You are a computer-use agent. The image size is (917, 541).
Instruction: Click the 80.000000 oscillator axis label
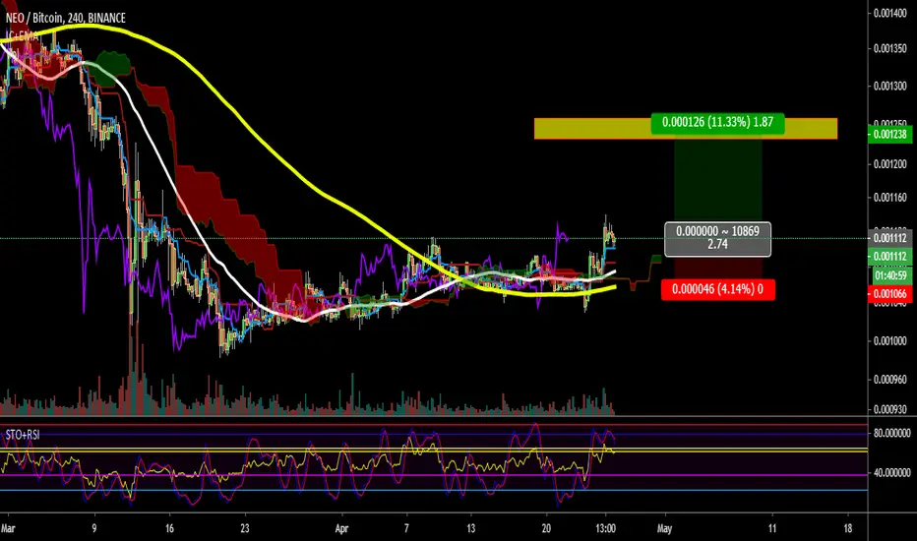coord(891,434)
